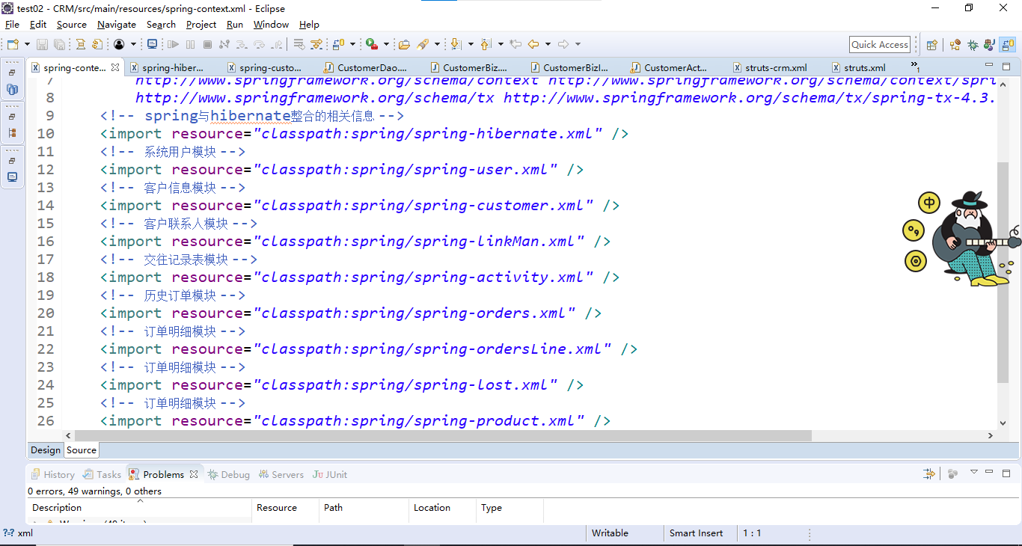Switch to the Debug perspective bug icon
The width and height of the screenshot is (1022, 546).
pos(973,44)
